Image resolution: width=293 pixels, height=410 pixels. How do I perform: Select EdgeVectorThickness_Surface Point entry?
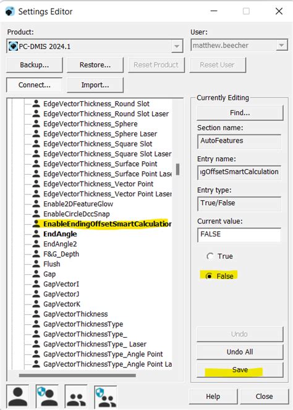coord(100,164)
